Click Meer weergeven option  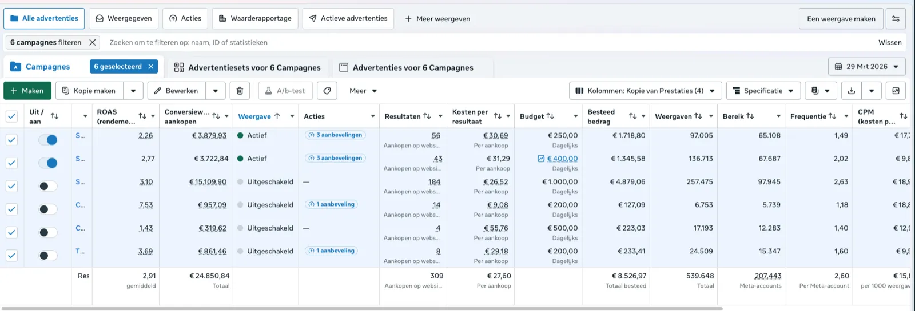tap(437, 19)
